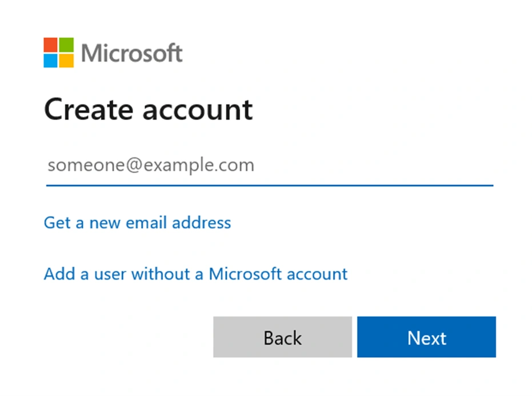Choose the link to create a new email
Image resolution: width=532 pixels, height=396 pixels.
[137, 223]
